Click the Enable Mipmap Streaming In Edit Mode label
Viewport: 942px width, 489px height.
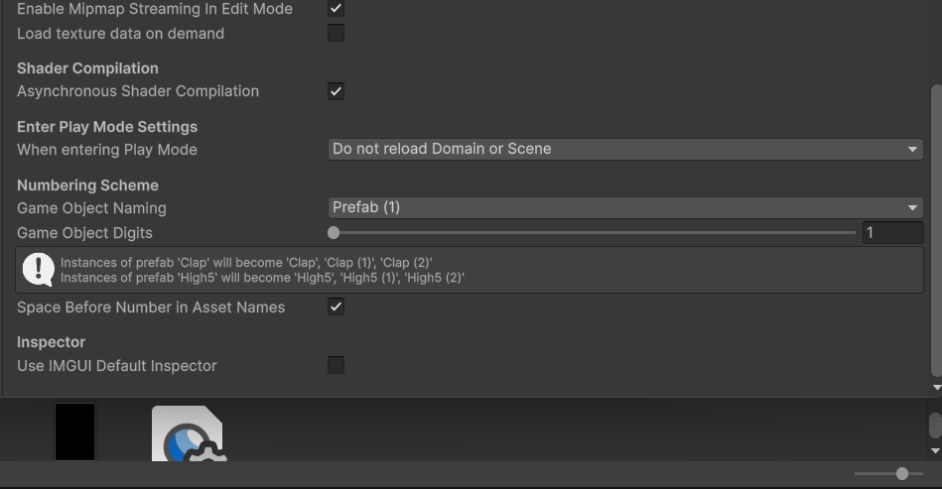pyautogui.click(x=155, y=9)
